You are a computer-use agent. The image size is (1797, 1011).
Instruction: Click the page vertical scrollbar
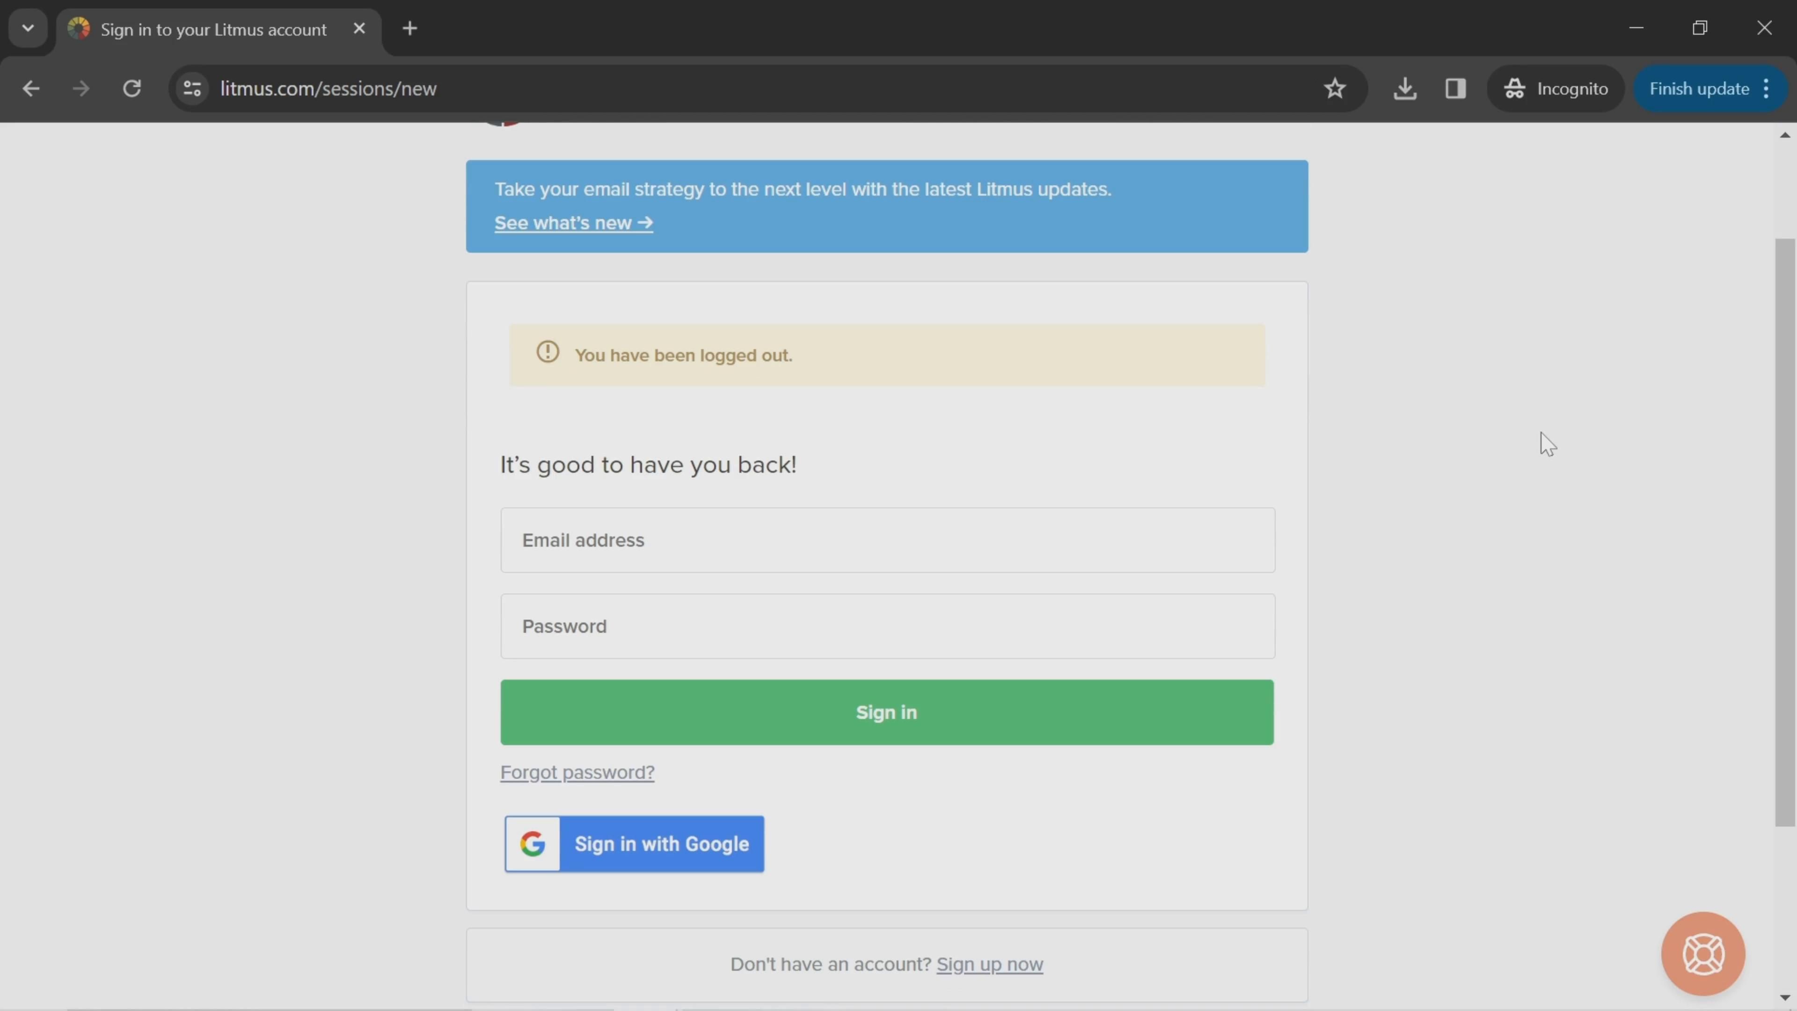[1784, 530]
